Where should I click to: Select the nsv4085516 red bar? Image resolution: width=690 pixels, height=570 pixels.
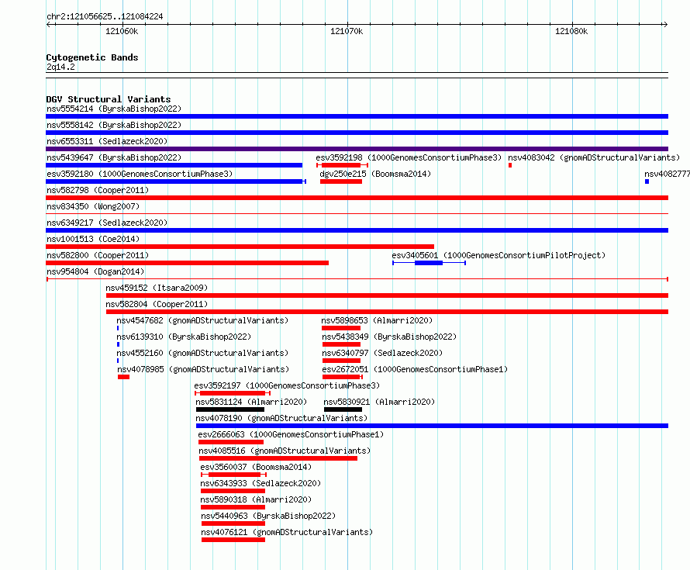tap(278, 458)
